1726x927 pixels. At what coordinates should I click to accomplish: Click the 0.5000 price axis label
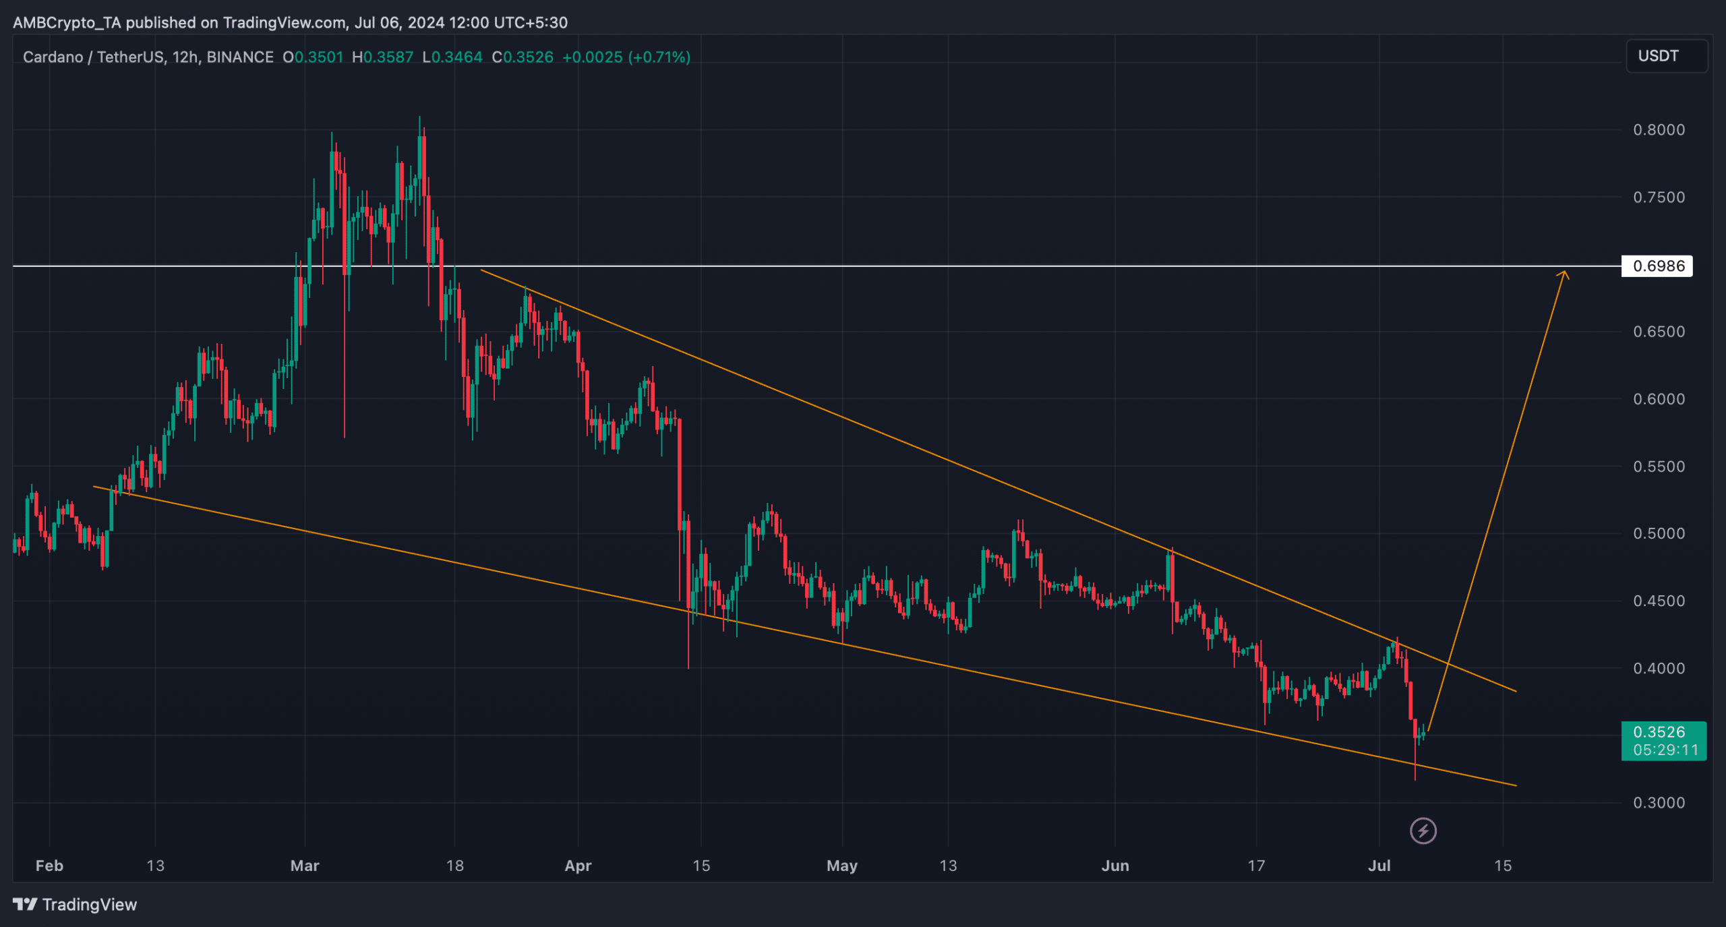tap(1659, 533)
